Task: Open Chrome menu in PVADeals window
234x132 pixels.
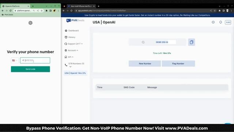Action: point(231,11)
